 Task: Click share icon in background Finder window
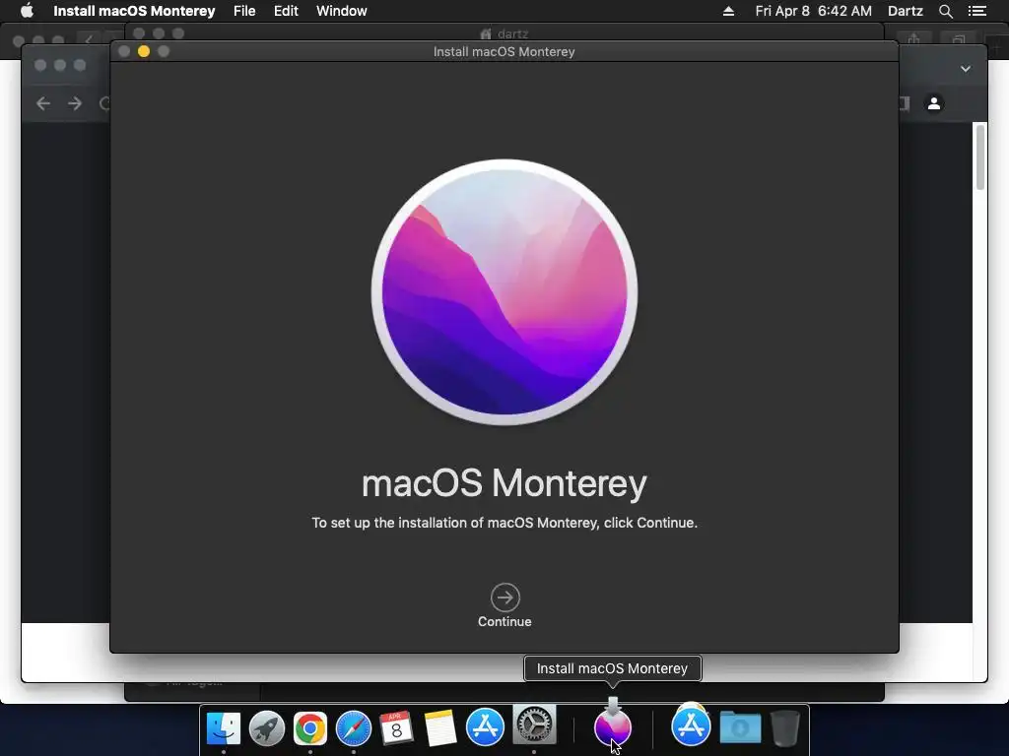coord(913,39)
